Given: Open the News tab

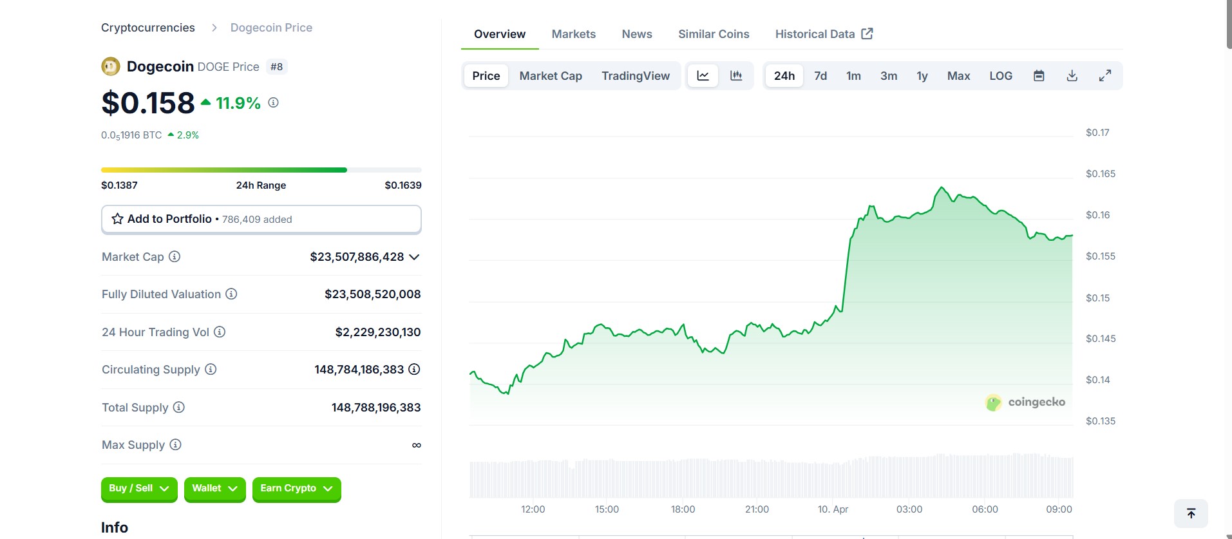Looking at the screenshot, I should tap(637, 34).
